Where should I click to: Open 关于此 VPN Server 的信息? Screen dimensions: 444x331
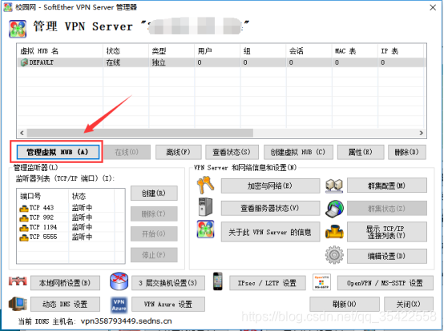click(x=270, y=232)
